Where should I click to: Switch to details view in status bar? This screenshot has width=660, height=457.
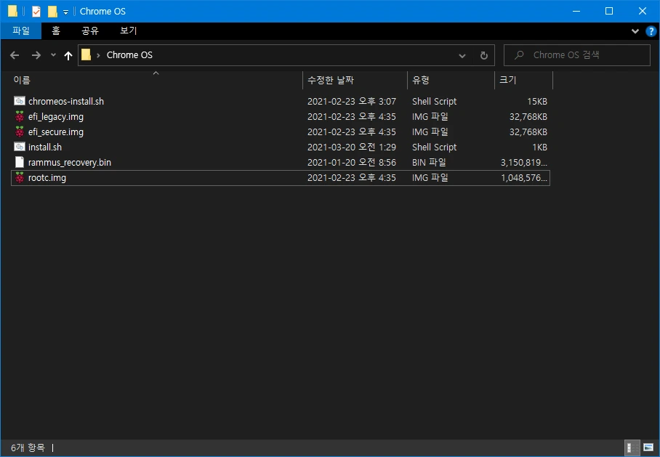click(632, 448)
